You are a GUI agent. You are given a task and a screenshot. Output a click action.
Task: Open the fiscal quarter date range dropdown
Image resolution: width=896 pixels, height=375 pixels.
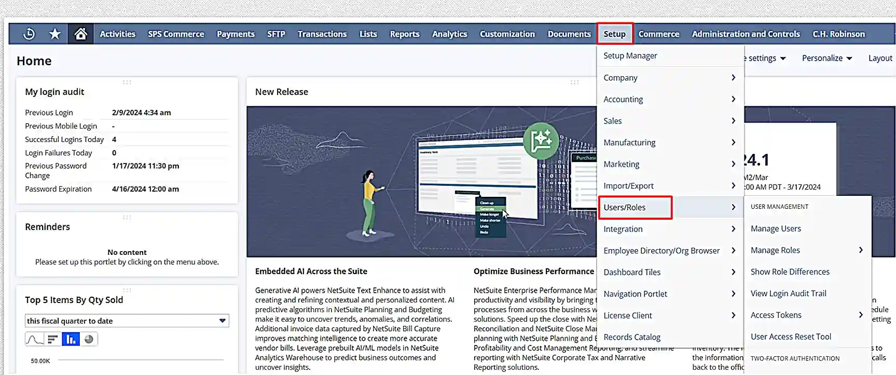(127, 321)
